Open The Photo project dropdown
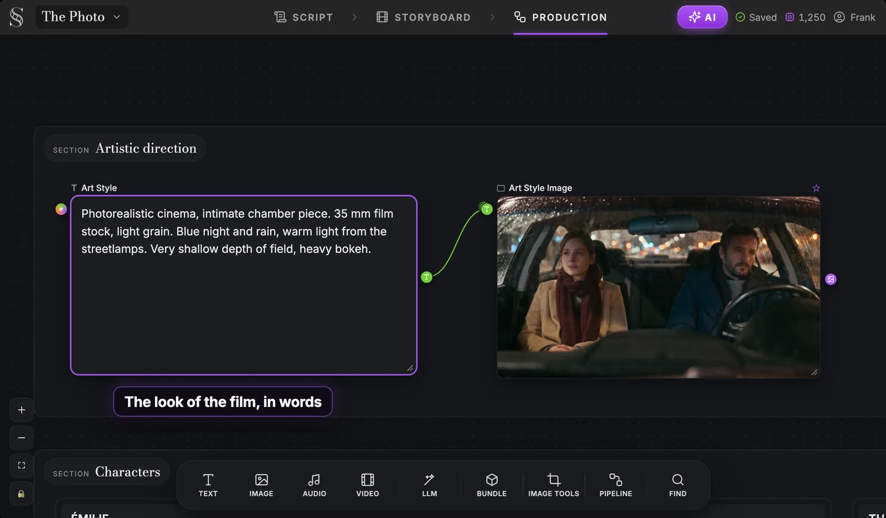 [x=81, y=17]
